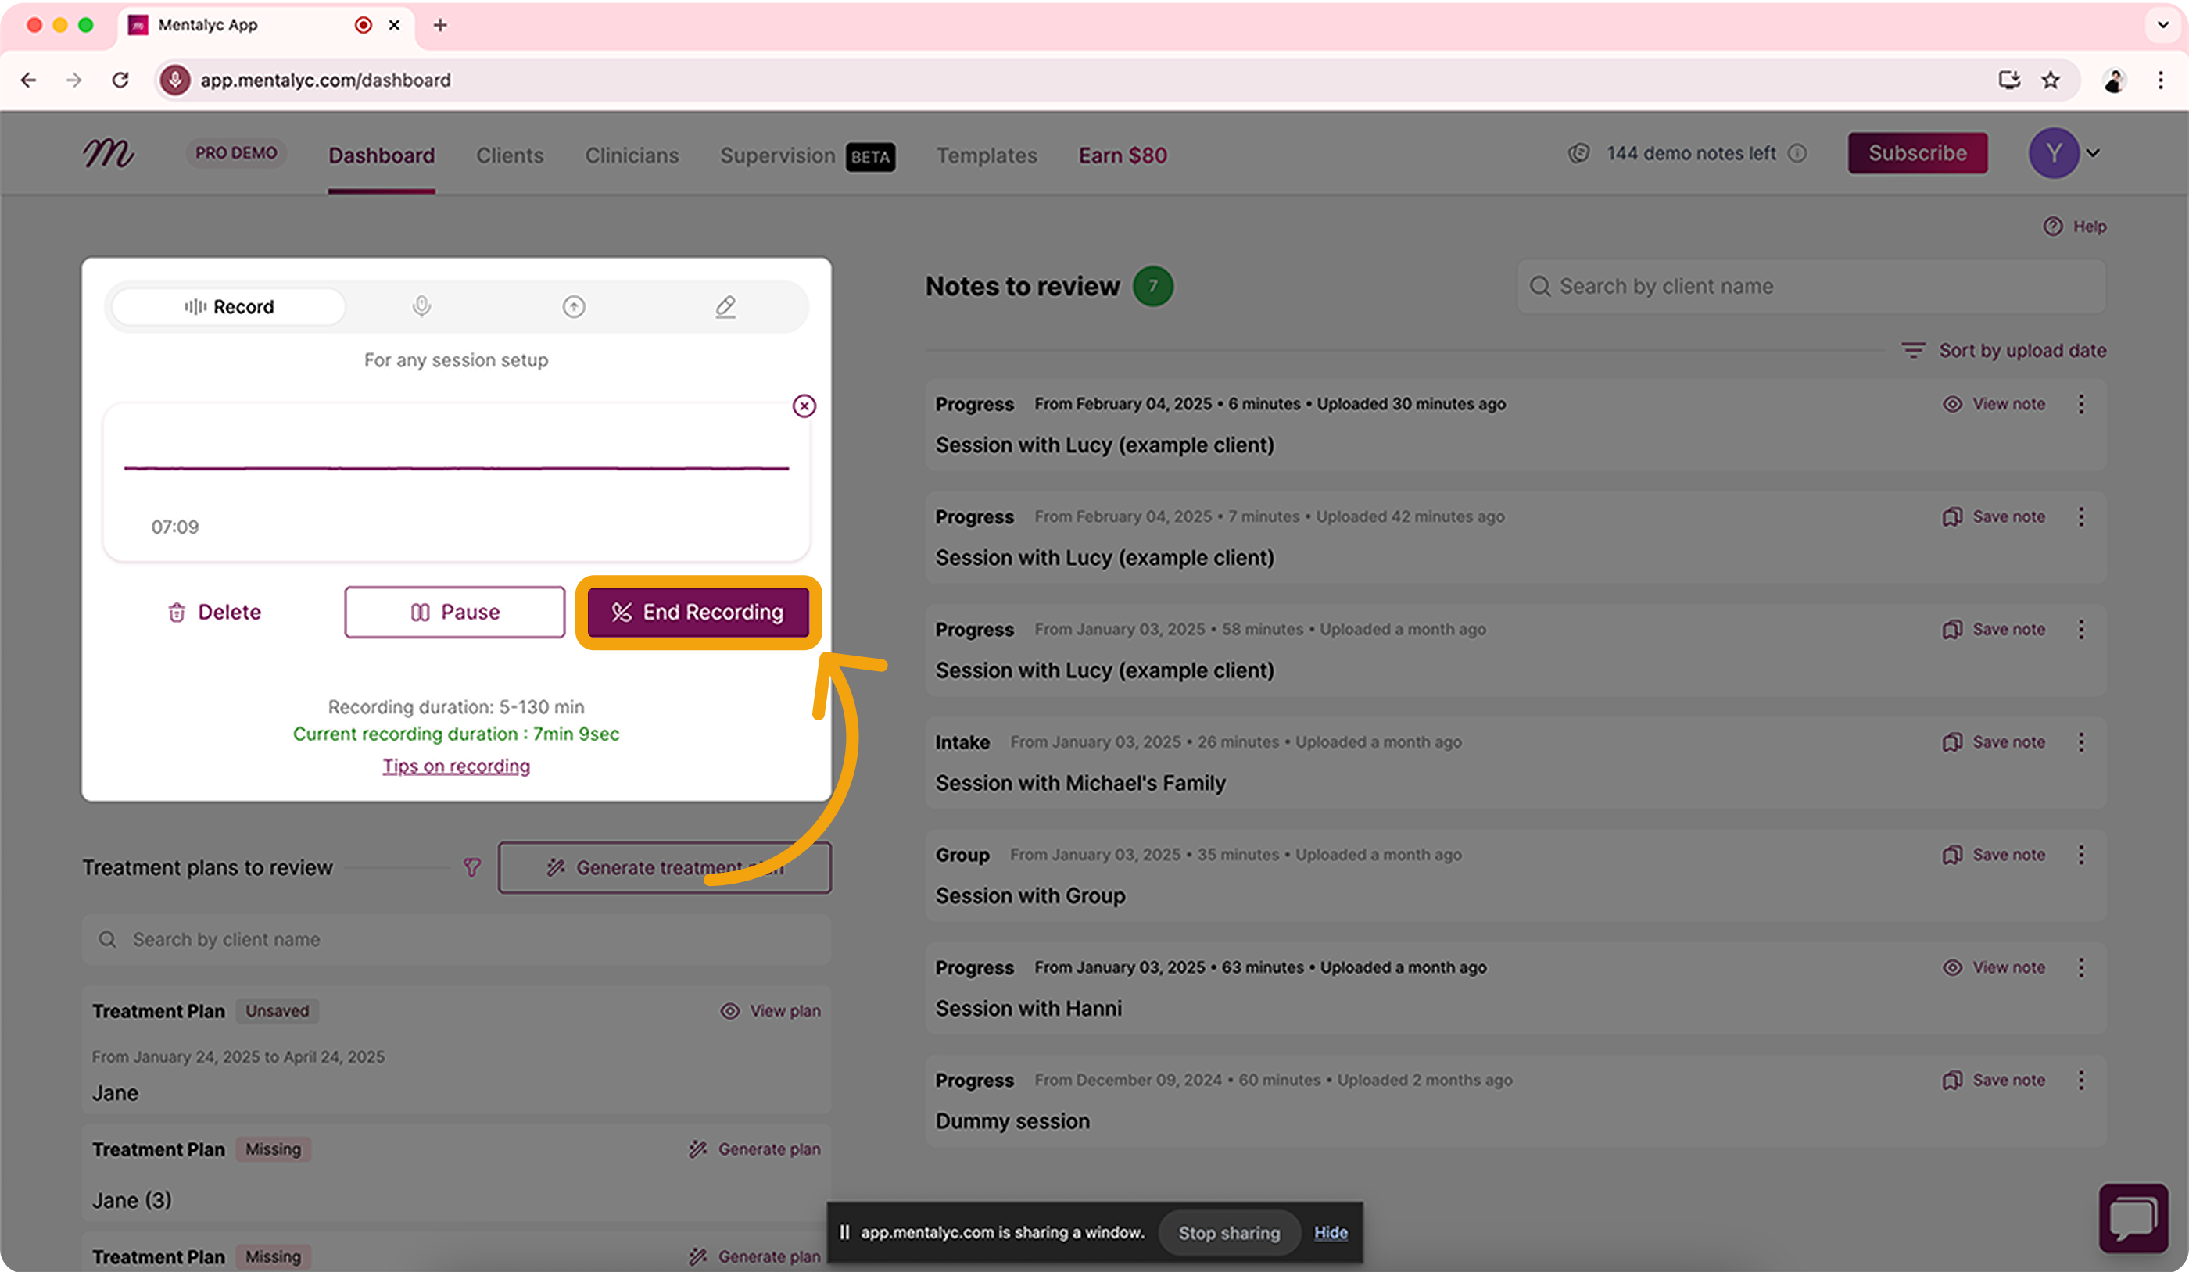Save the Session with Group note
The height and width of the screenshot is (1272, 2189).
1994,856
